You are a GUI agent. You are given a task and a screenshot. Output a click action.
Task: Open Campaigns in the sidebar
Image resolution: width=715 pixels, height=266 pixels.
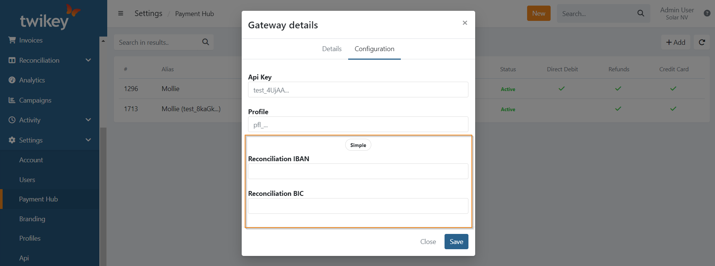click(x=35, y=100)
